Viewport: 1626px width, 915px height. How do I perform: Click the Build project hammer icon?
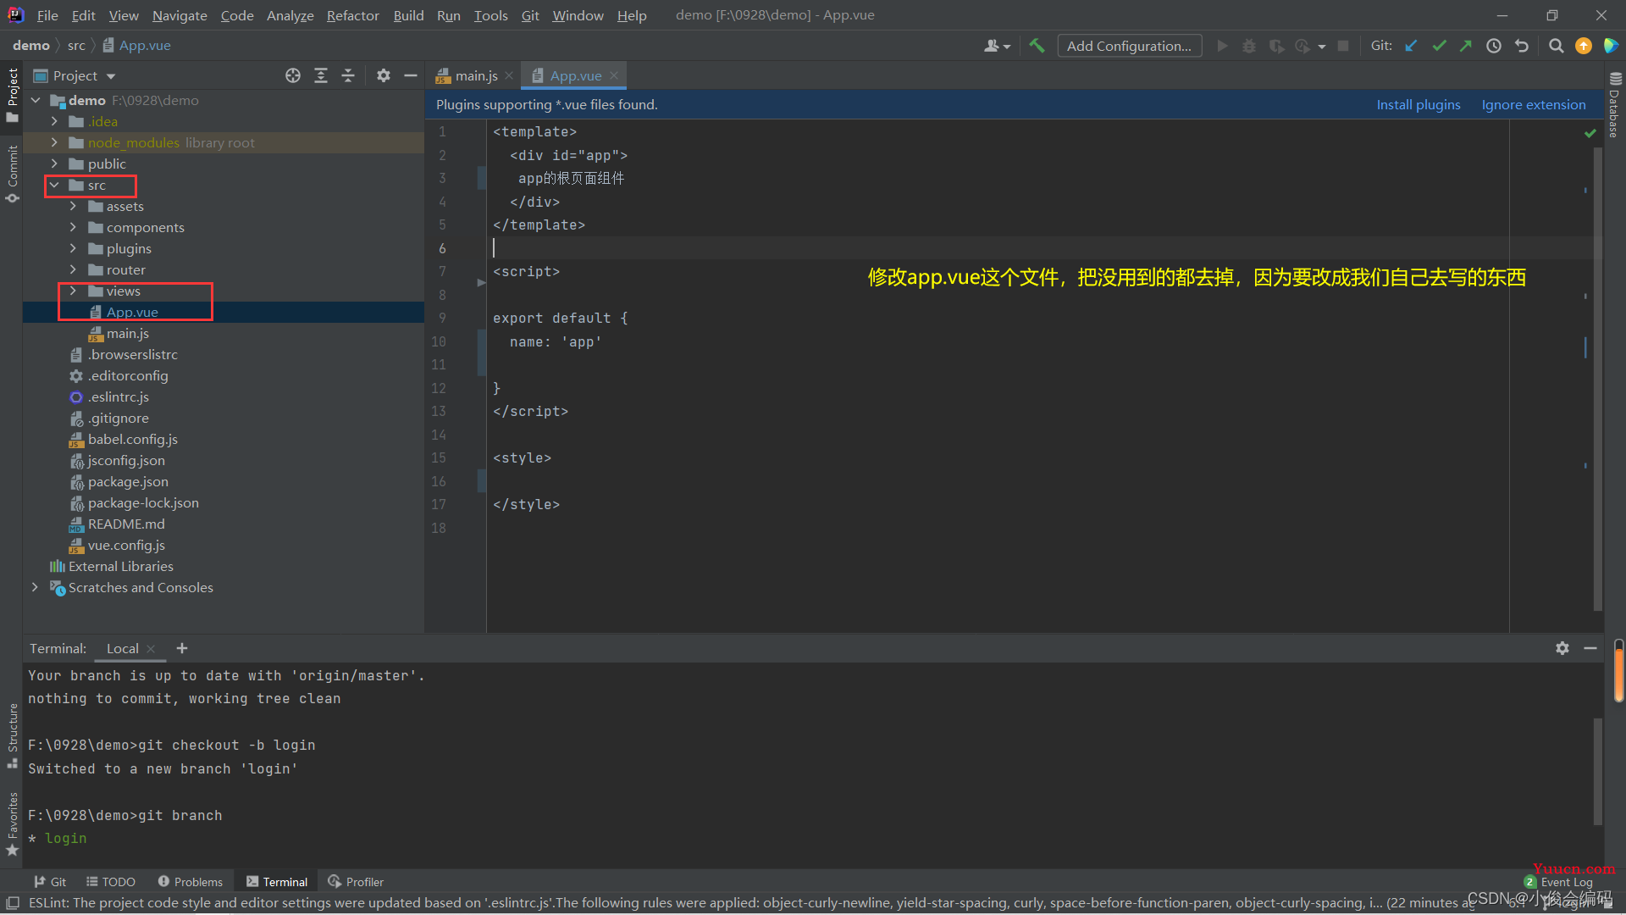1037,46
